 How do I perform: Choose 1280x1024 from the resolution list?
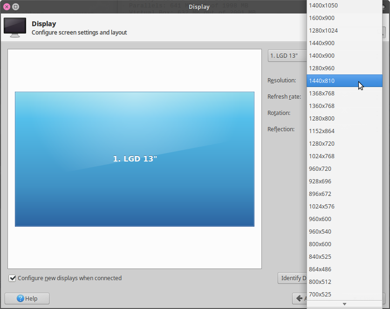[344, 31]
